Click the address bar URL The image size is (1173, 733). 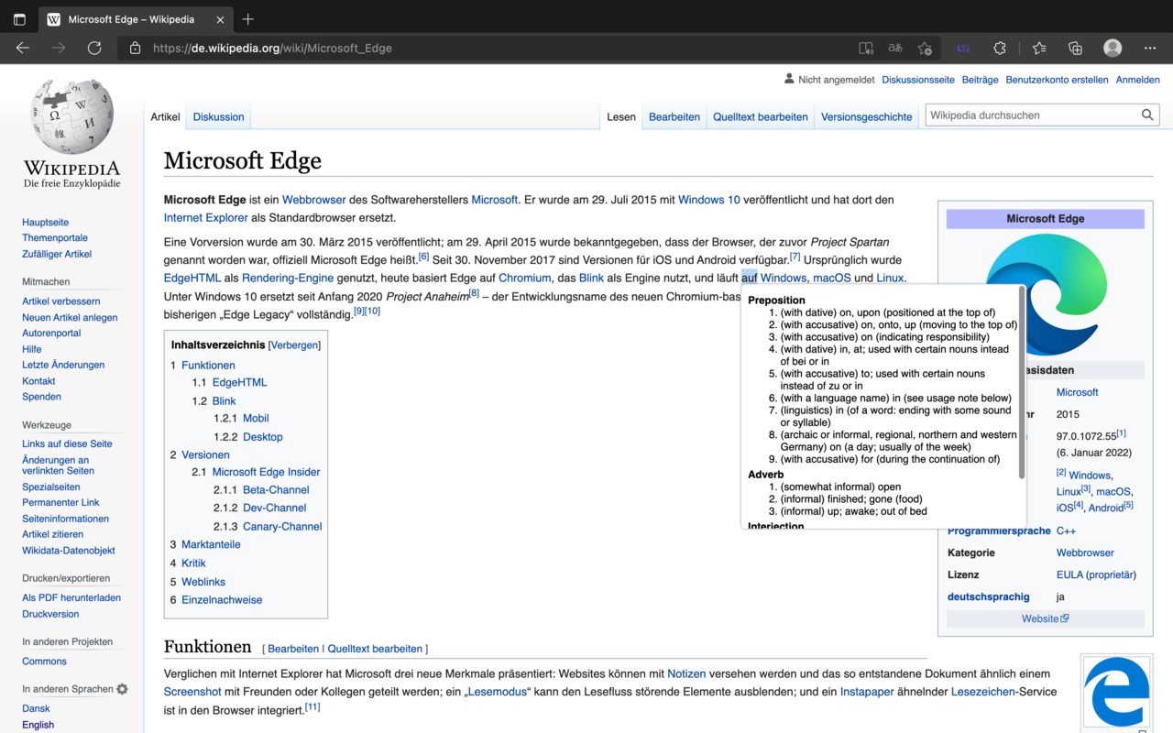click(x=272, y=48)
